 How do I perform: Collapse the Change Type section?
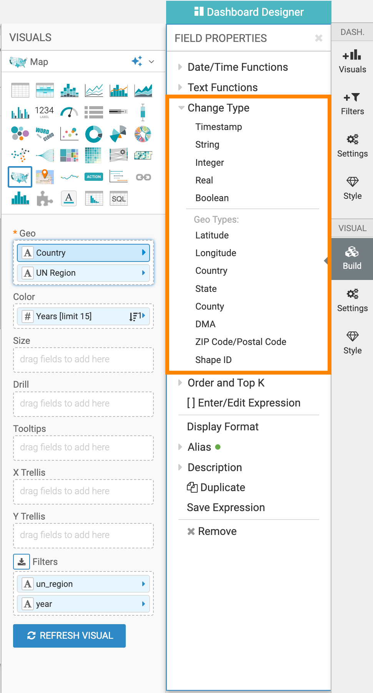(218, 108)
